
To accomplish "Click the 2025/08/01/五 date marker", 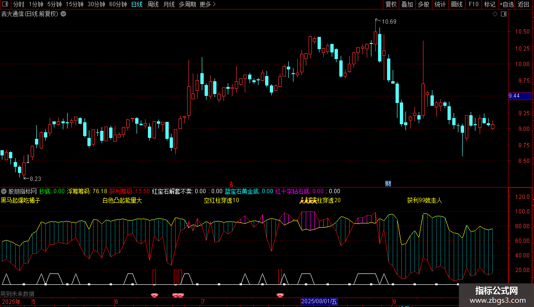I will coord(319,301).
